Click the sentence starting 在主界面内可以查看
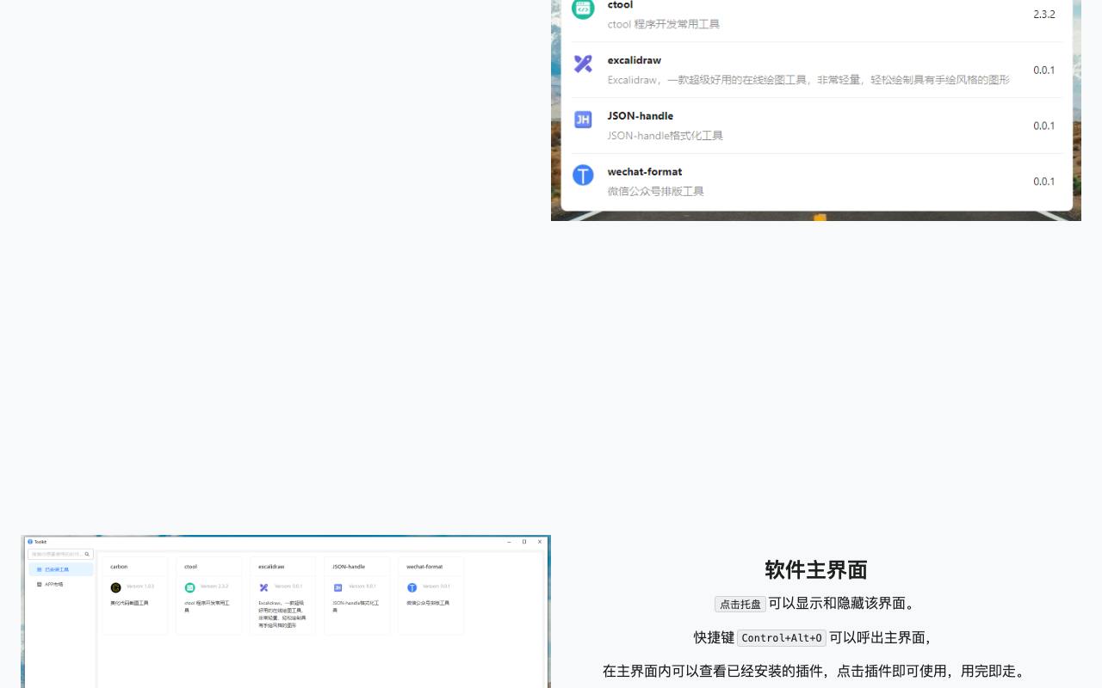 point(816,672)
